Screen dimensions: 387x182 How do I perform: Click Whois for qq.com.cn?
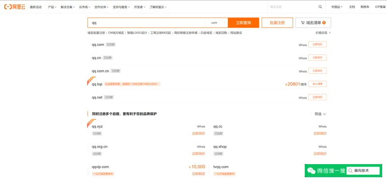(x=303, y=71)
